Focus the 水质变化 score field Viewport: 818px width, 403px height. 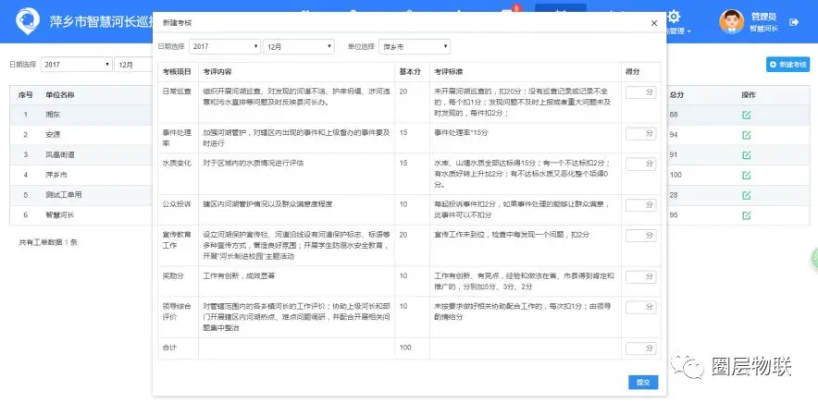coord(640,165)
